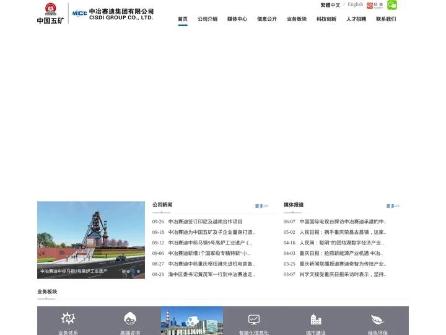Switch to English language
446x335 pixels.
(356, 4)
